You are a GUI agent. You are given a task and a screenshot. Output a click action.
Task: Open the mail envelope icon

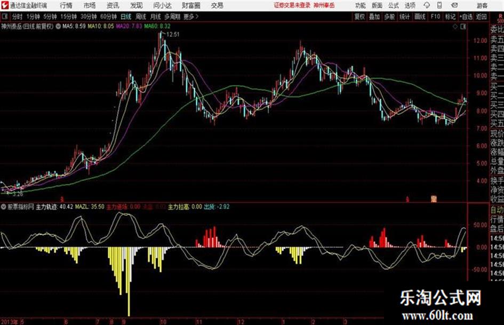454,5
